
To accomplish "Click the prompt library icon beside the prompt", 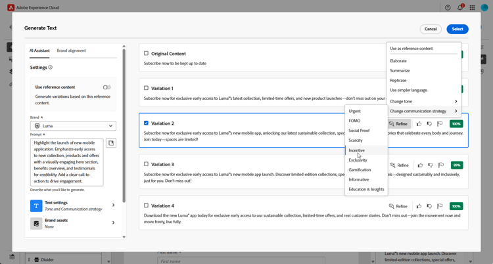I will point(111,143).
